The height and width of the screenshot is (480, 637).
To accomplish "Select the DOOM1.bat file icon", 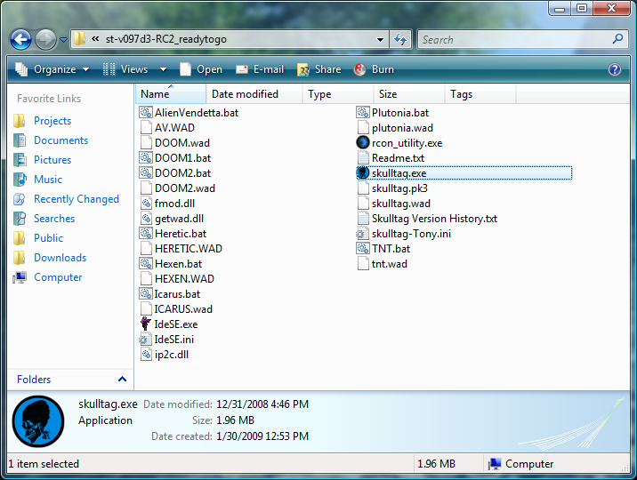I will 146,158.
